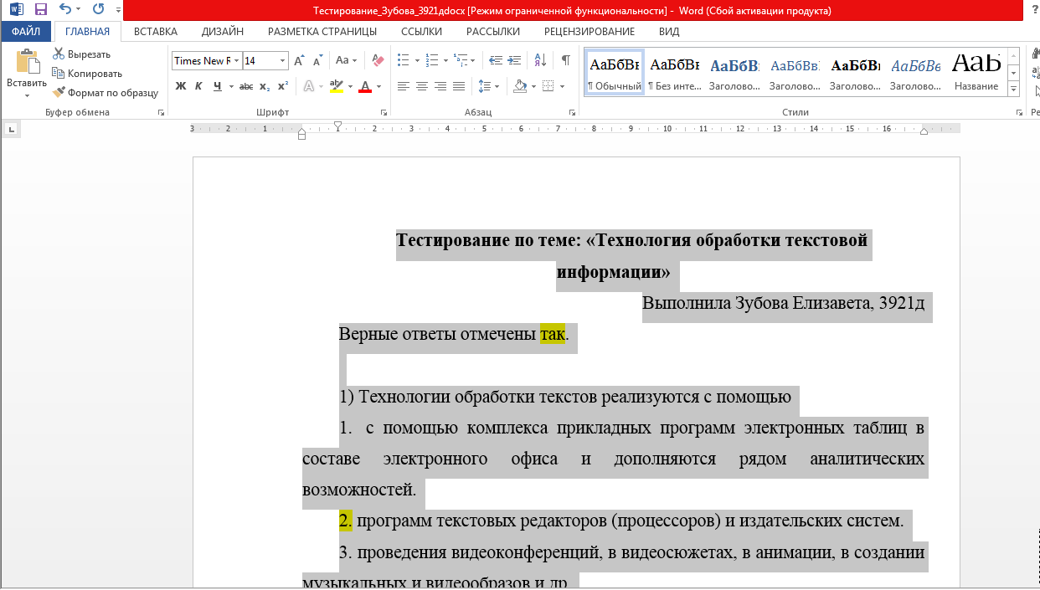1040x590 pixels.
Task: Toggle strikethrough (abc) formatting
Action: (x=245, y=86)
